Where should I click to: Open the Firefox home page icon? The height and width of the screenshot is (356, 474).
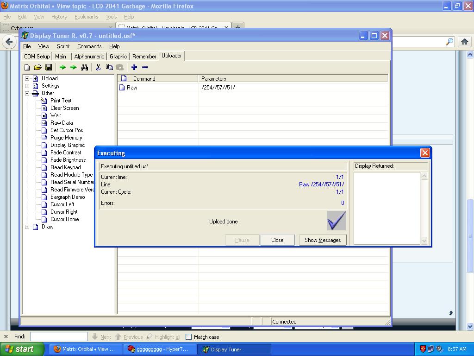pos(465,42)
